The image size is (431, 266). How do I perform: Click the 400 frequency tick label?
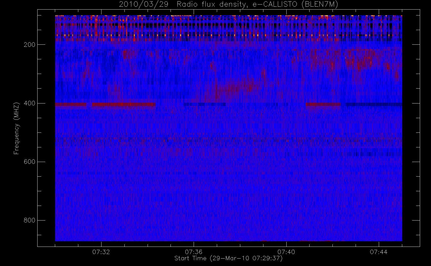(30, 103)
